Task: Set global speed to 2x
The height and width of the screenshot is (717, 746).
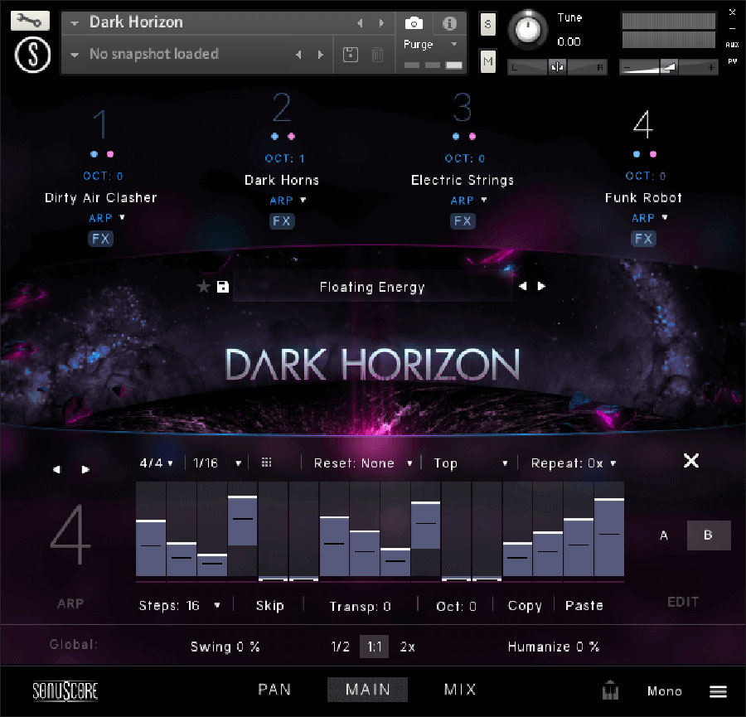Action: pos(407,647)
